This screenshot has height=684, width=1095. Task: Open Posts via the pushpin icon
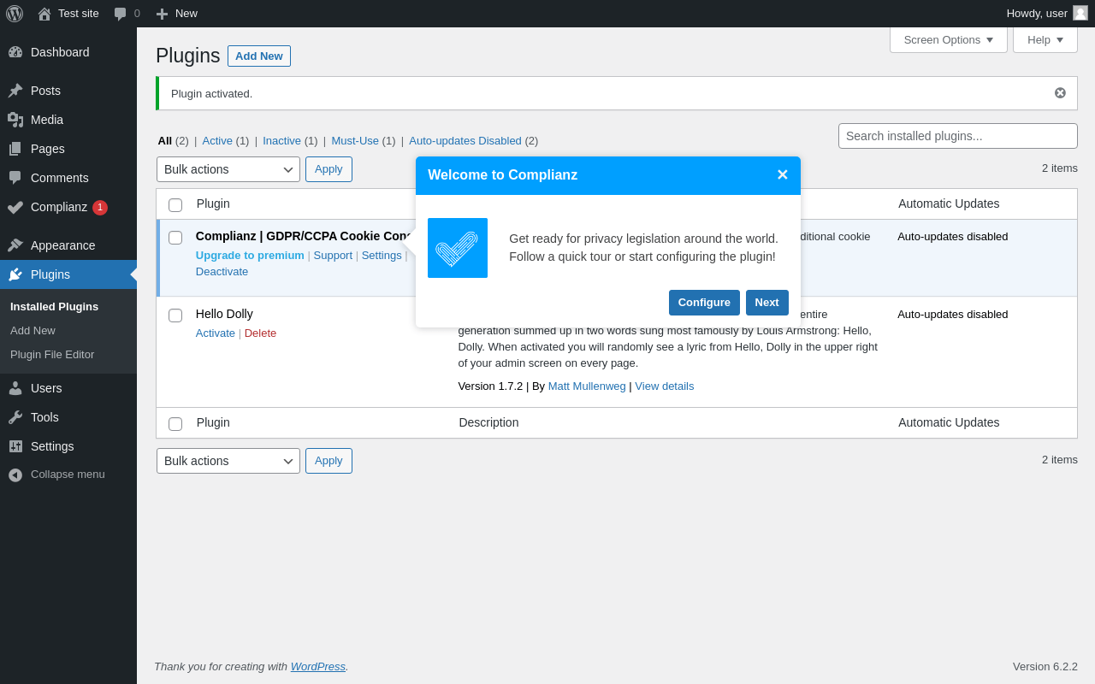coord(15,91)
